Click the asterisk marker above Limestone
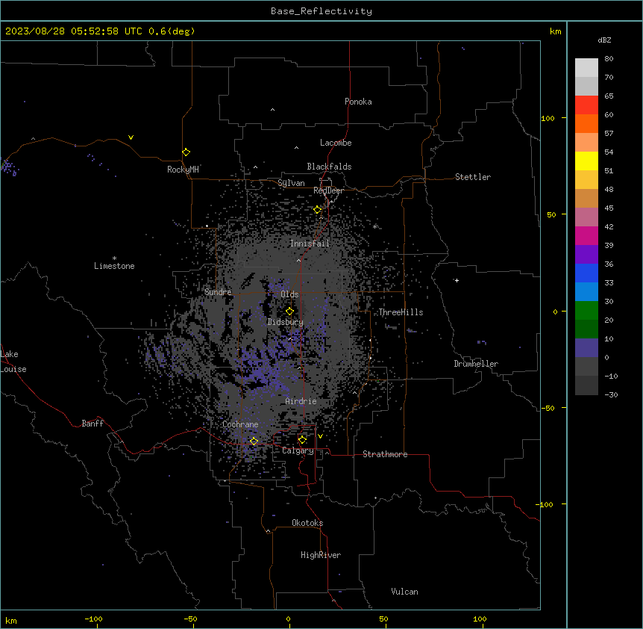The height and width of the screenshot is (629, 643). pos(114,258)
